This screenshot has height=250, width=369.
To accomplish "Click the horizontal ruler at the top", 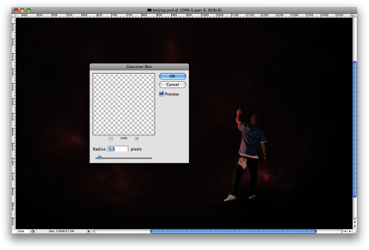I will pyautogui.click(x=184, y=15).
